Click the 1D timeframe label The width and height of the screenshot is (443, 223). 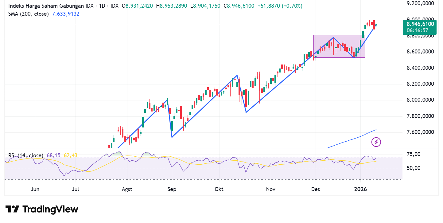tap(103, 6)
